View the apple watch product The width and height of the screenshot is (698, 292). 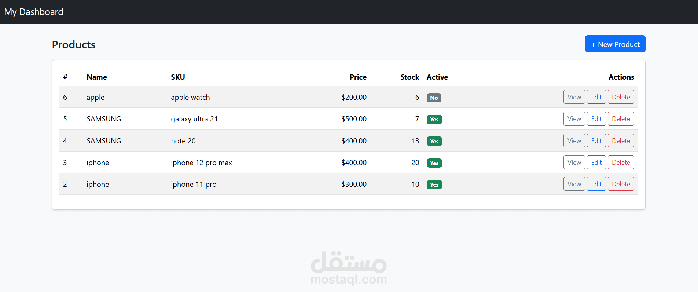(574, 97)
